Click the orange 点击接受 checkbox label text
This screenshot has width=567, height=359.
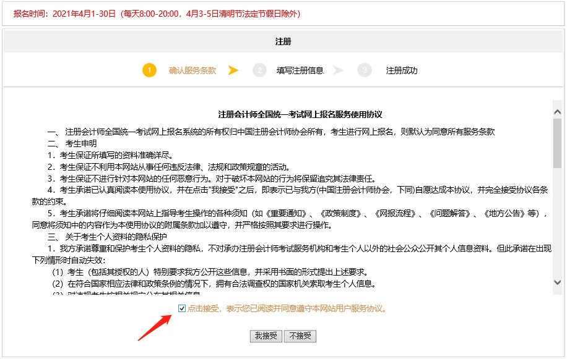point(287,308)
